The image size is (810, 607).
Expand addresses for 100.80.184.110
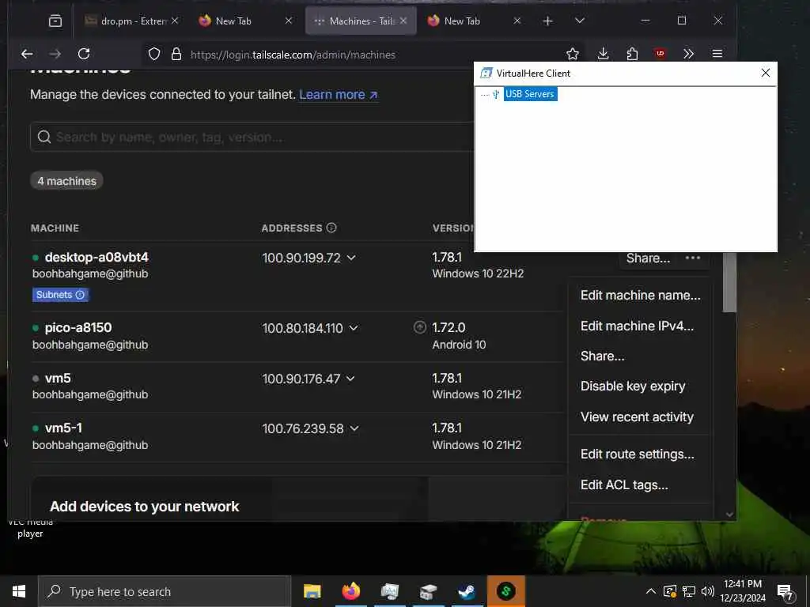[354, 328]
